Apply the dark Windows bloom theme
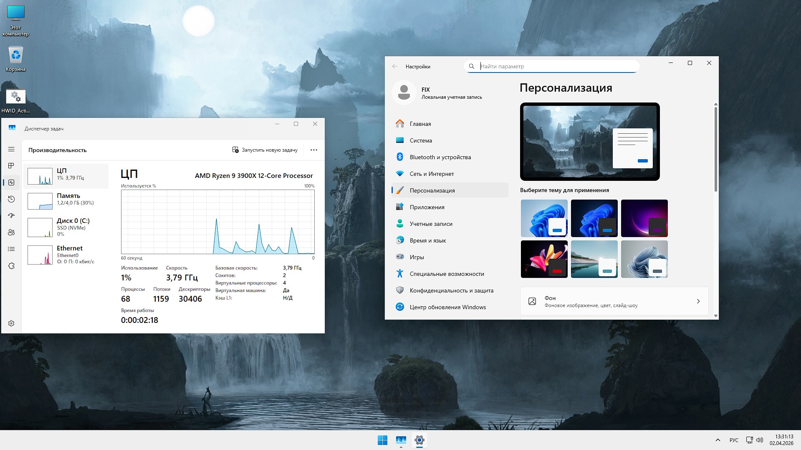801x450 pixels. pos(594,218)
